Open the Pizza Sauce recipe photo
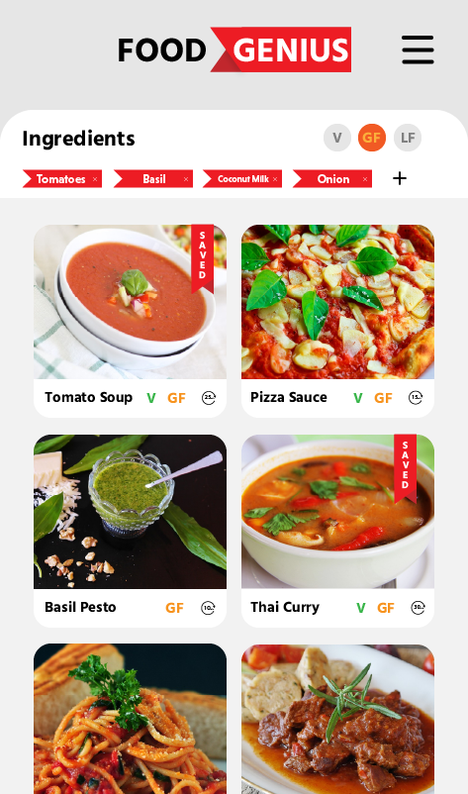Screen dimensions: 468x794 coord(337,302)
